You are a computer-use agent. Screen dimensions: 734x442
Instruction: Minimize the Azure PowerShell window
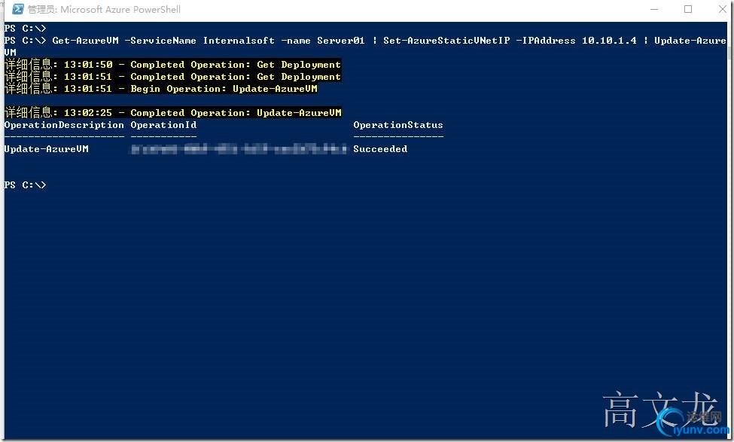point(654,9)
